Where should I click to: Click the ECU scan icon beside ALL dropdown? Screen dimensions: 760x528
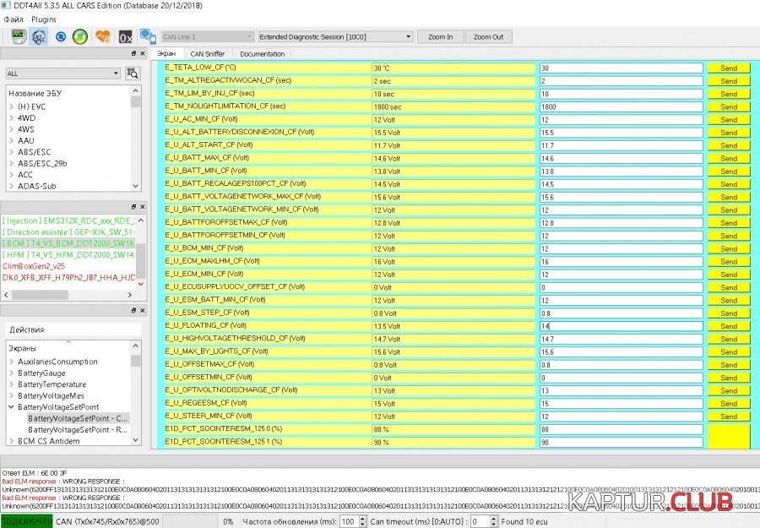tap(132, 73)
